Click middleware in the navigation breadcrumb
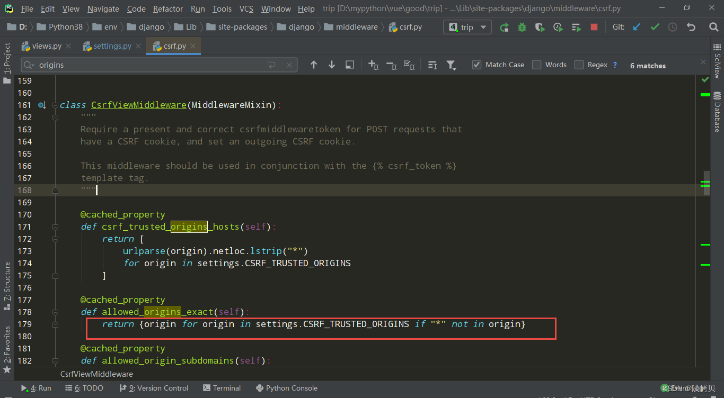The height and width of the screenshot is (398, 724). [351, 27]
